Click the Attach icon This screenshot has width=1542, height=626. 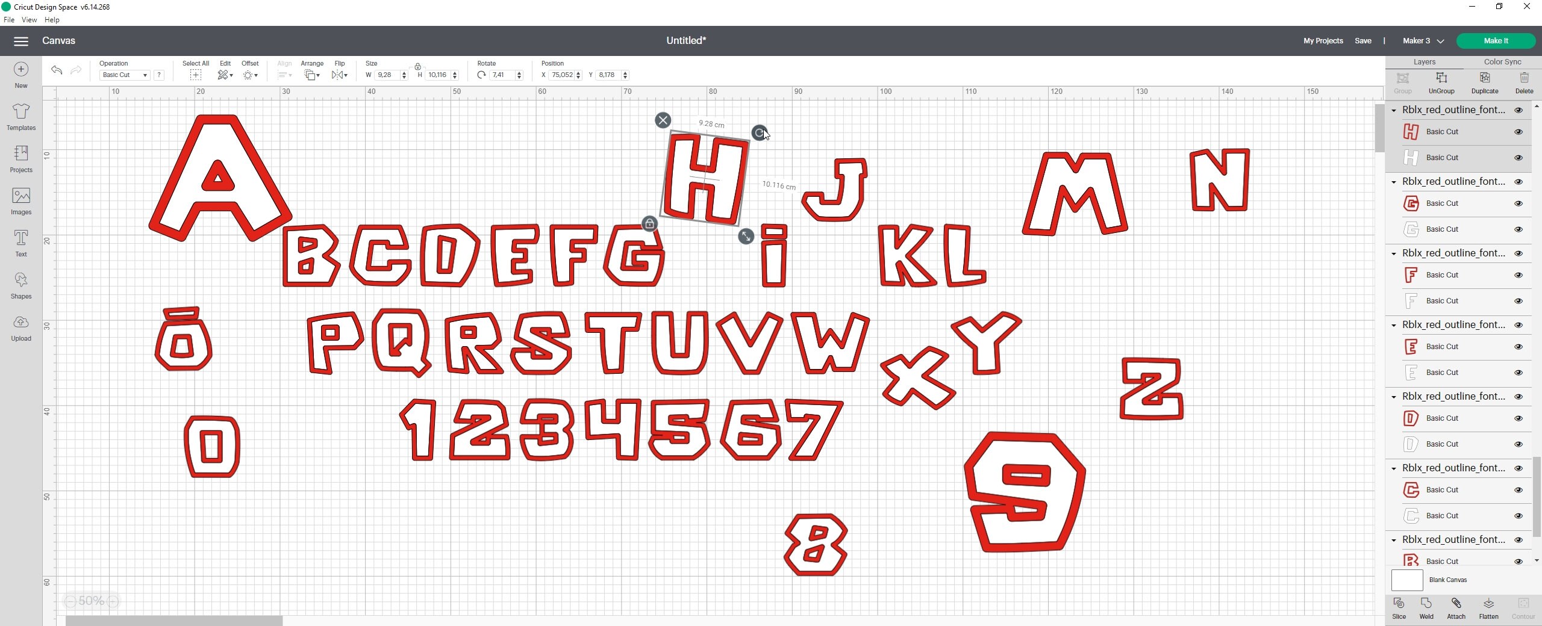point(1456,608)
